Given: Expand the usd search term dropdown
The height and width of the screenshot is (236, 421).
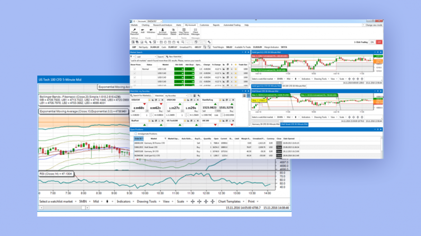Looking at the screenshot, I should [155, 57].
